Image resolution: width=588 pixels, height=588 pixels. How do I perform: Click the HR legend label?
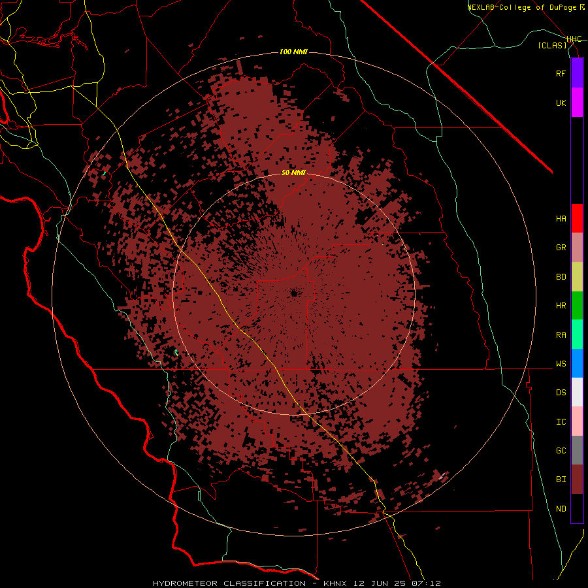561,306
